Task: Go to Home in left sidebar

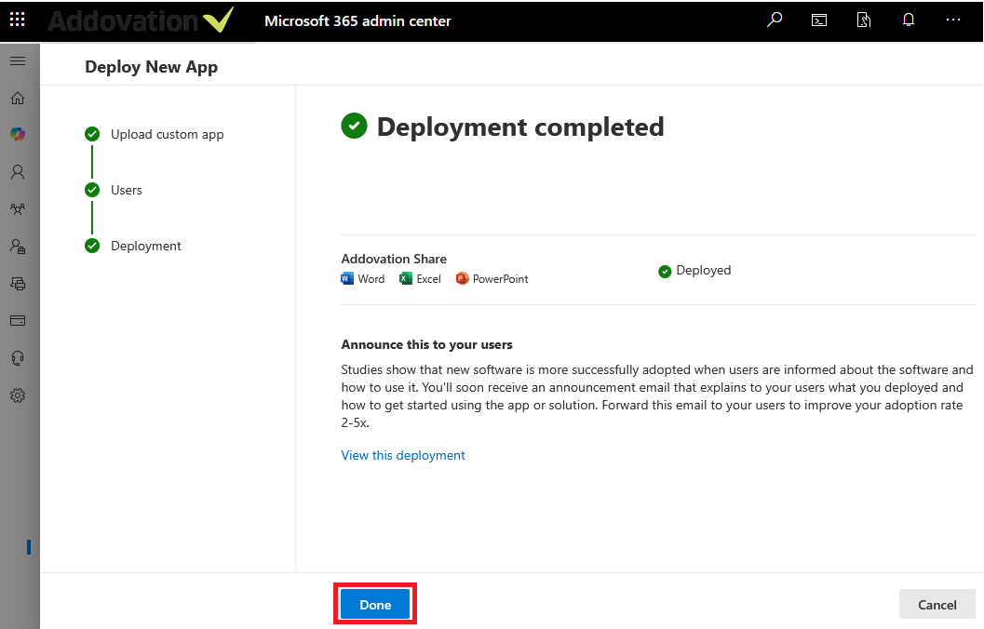Action: (18, 98)
